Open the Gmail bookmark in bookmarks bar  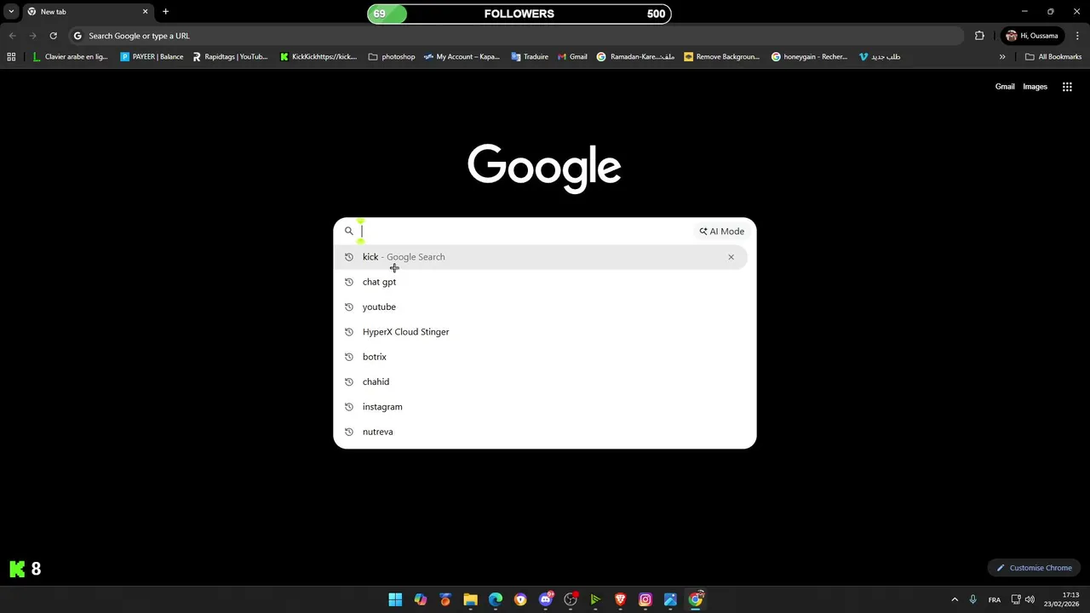point(572,57)
